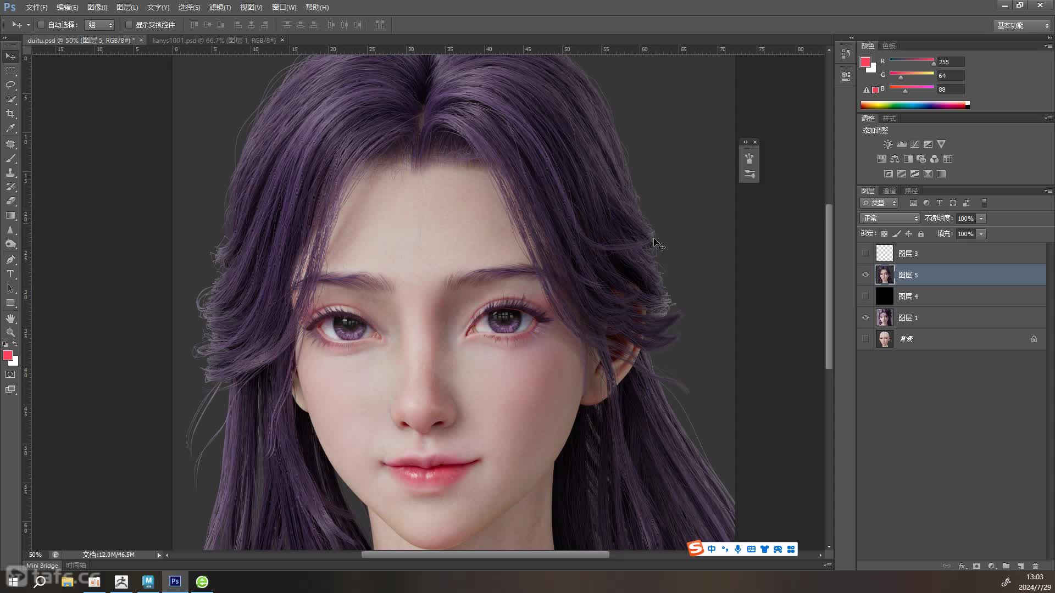Select the Horizontal Type tool
The height and width of the screenshot is (593, 1055).
tap(10, 274)
